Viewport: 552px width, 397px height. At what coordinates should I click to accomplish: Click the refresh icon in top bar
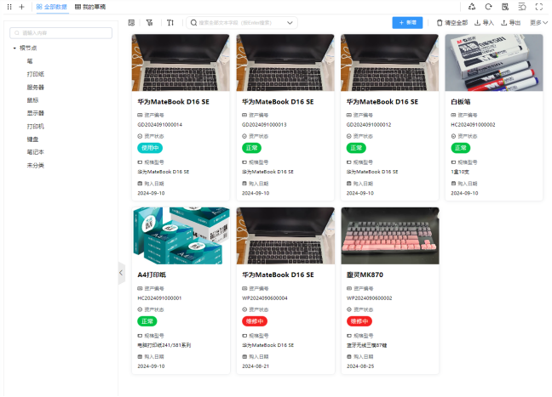pos(489,6)
